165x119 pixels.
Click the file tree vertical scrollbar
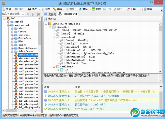pyautogui.click(x=39, y=33)
